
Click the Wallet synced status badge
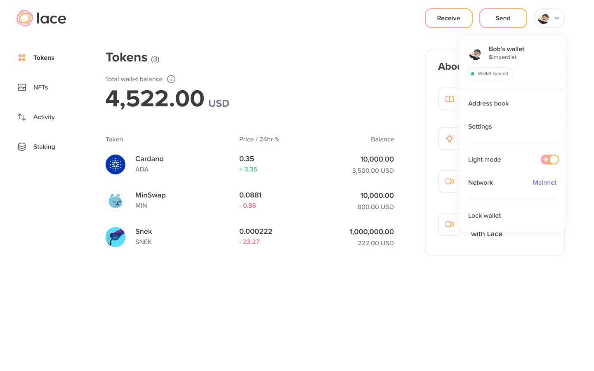[x=490, y=74]
